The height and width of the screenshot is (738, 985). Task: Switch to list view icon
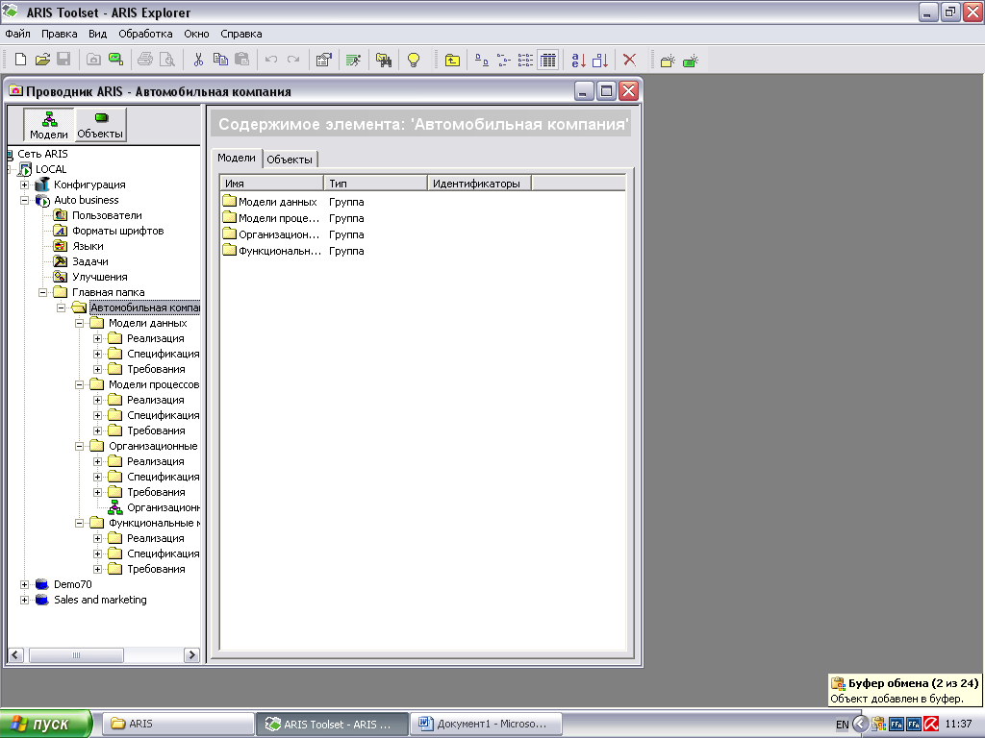click(526, 60)
